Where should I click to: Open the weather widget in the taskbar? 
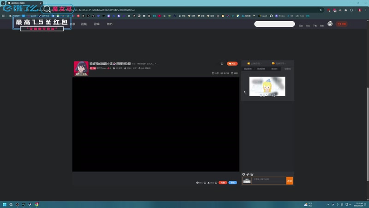(308, 204)
